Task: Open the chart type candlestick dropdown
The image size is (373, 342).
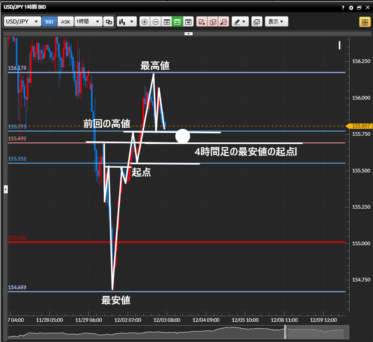Action: pos(126,22)
